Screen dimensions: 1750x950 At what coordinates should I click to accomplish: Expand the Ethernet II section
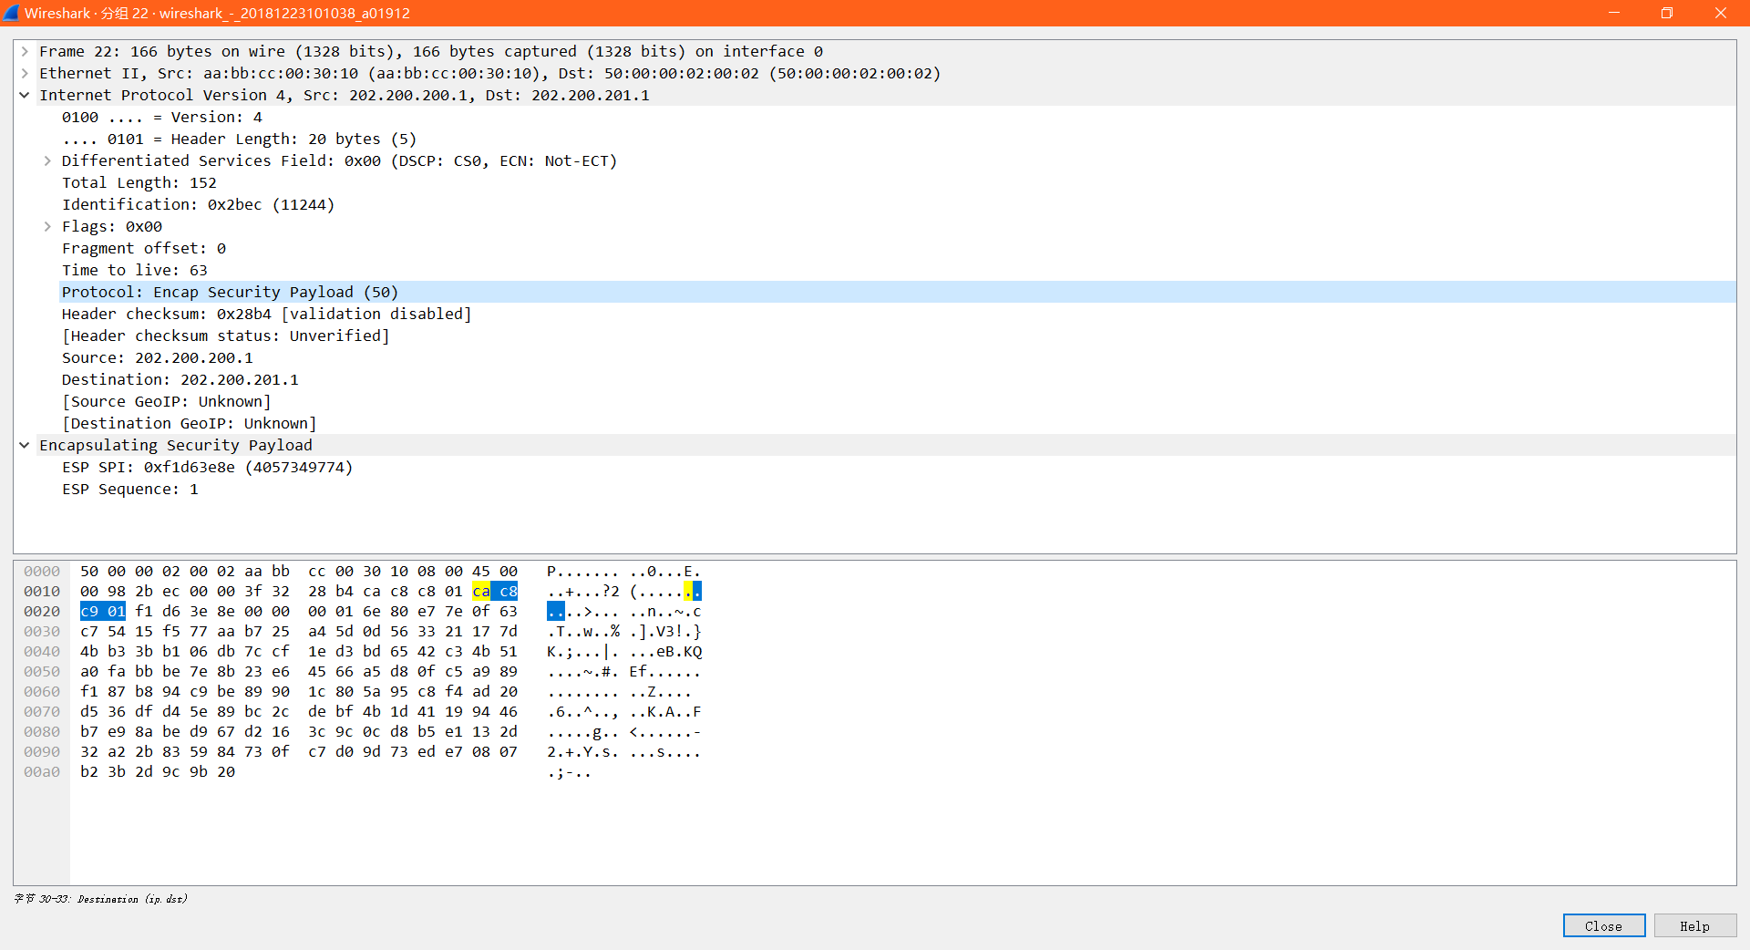[25, 74]
